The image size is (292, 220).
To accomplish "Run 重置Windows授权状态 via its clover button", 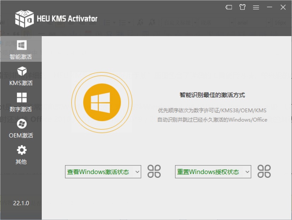I will 264,172.
